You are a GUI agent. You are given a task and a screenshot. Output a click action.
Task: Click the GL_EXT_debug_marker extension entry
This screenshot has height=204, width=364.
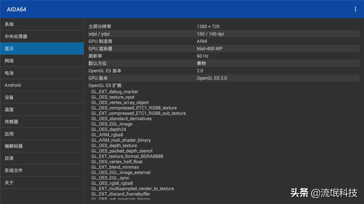coord(114,91)
